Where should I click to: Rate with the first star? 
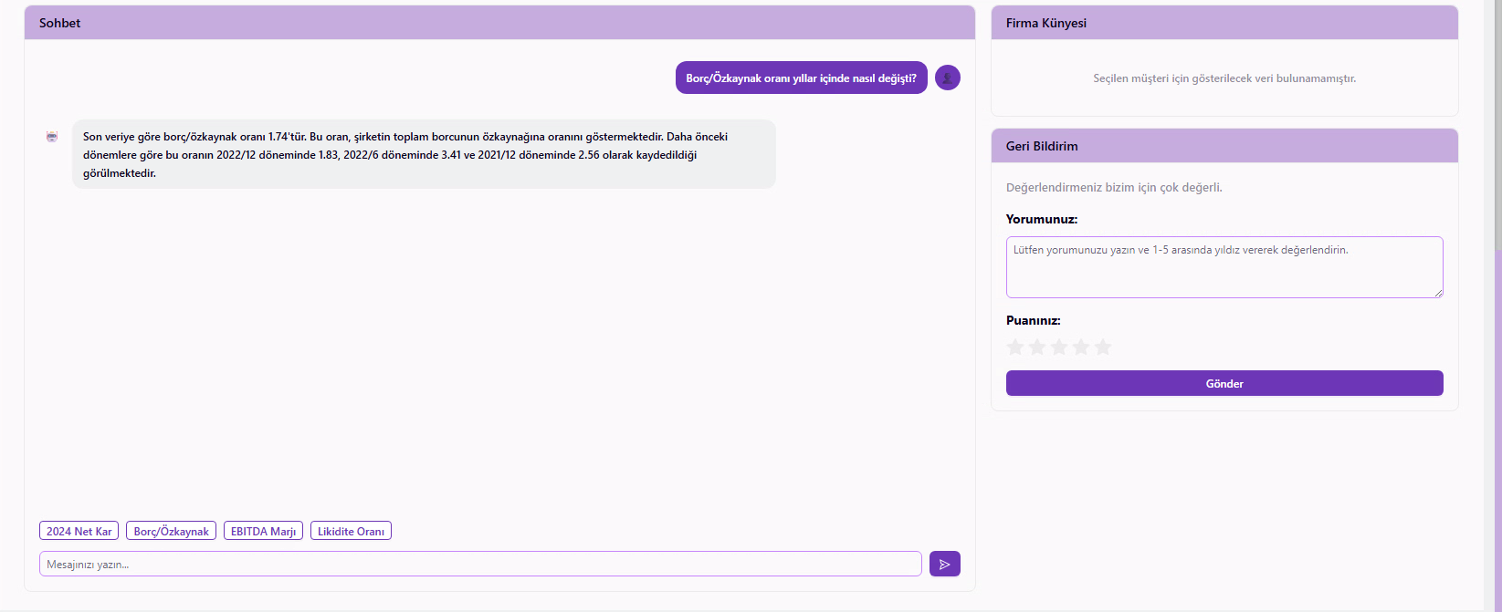coord(1015,347)
